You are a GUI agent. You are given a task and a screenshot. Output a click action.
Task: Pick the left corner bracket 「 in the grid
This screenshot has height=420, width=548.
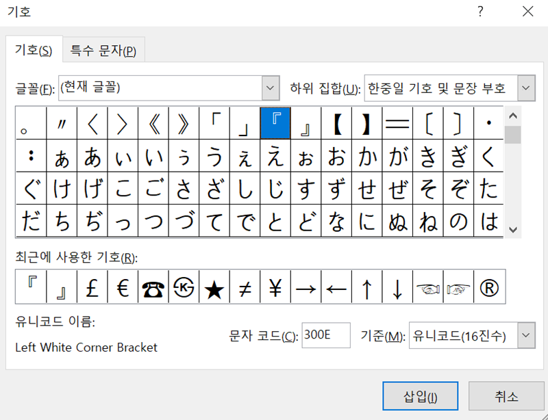tap(214, 123)
